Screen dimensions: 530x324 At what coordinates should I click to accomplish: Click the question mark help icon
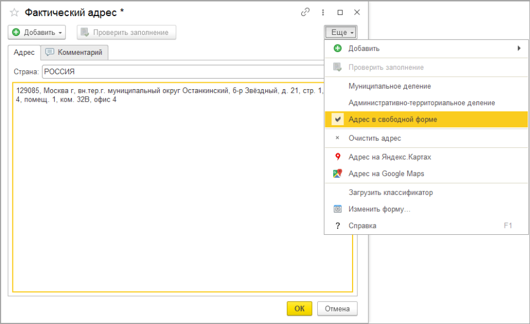coord(337,226)
